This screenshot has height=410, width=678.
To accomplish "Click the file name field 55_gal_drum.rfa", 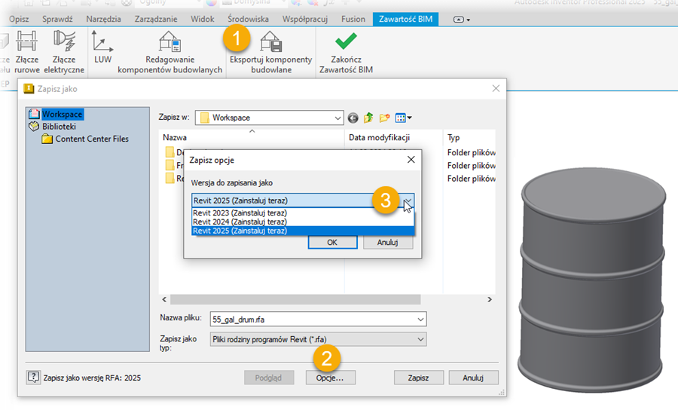I will [312, 319].
